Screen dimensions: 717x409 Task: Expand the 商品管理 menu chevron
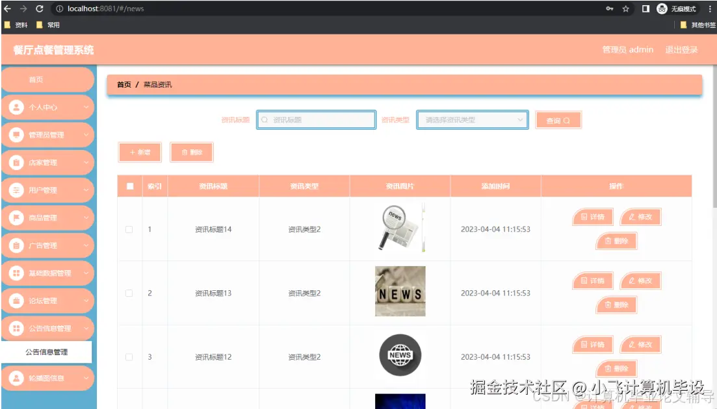[86, 217]
